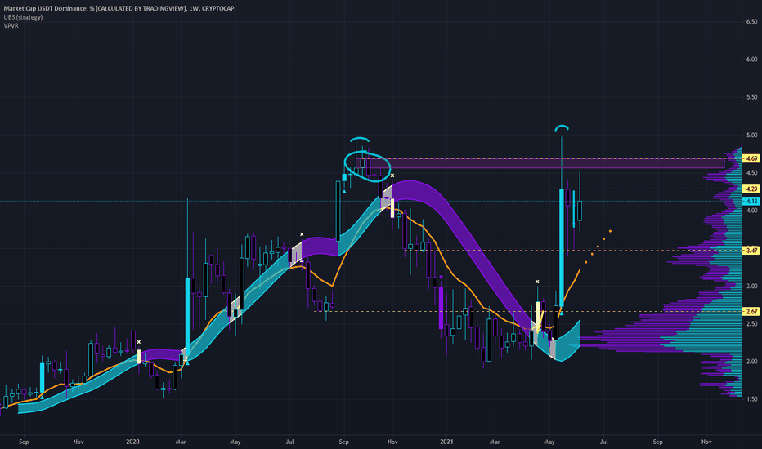
Task: Select the cyan arc above the September peak
Action: point(360,140)
